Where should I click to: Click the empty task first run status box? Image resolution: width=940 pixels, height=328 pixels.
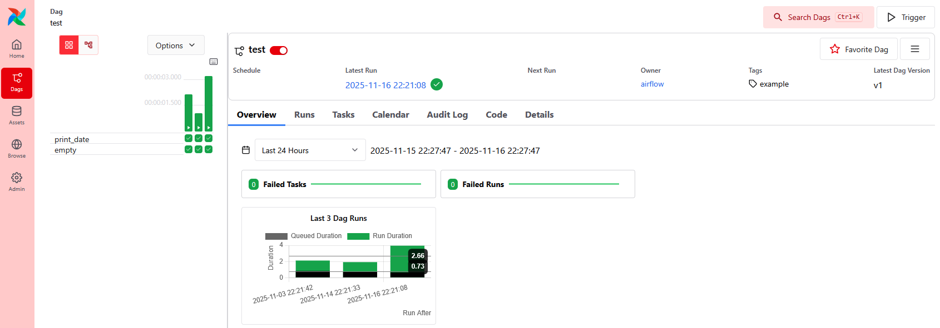pyautogui.click(x=189, y=149)
